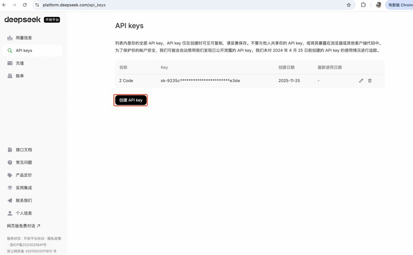Open the Chrome extensions puzzle icon

point(363,5)
